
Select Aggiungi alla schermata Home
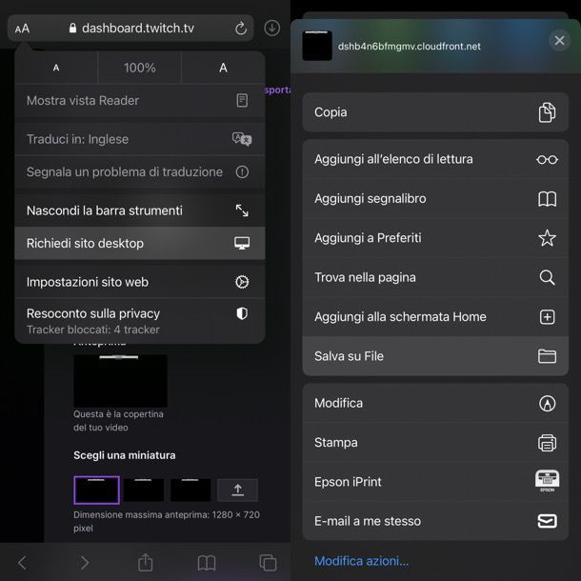tap(435, 317)
